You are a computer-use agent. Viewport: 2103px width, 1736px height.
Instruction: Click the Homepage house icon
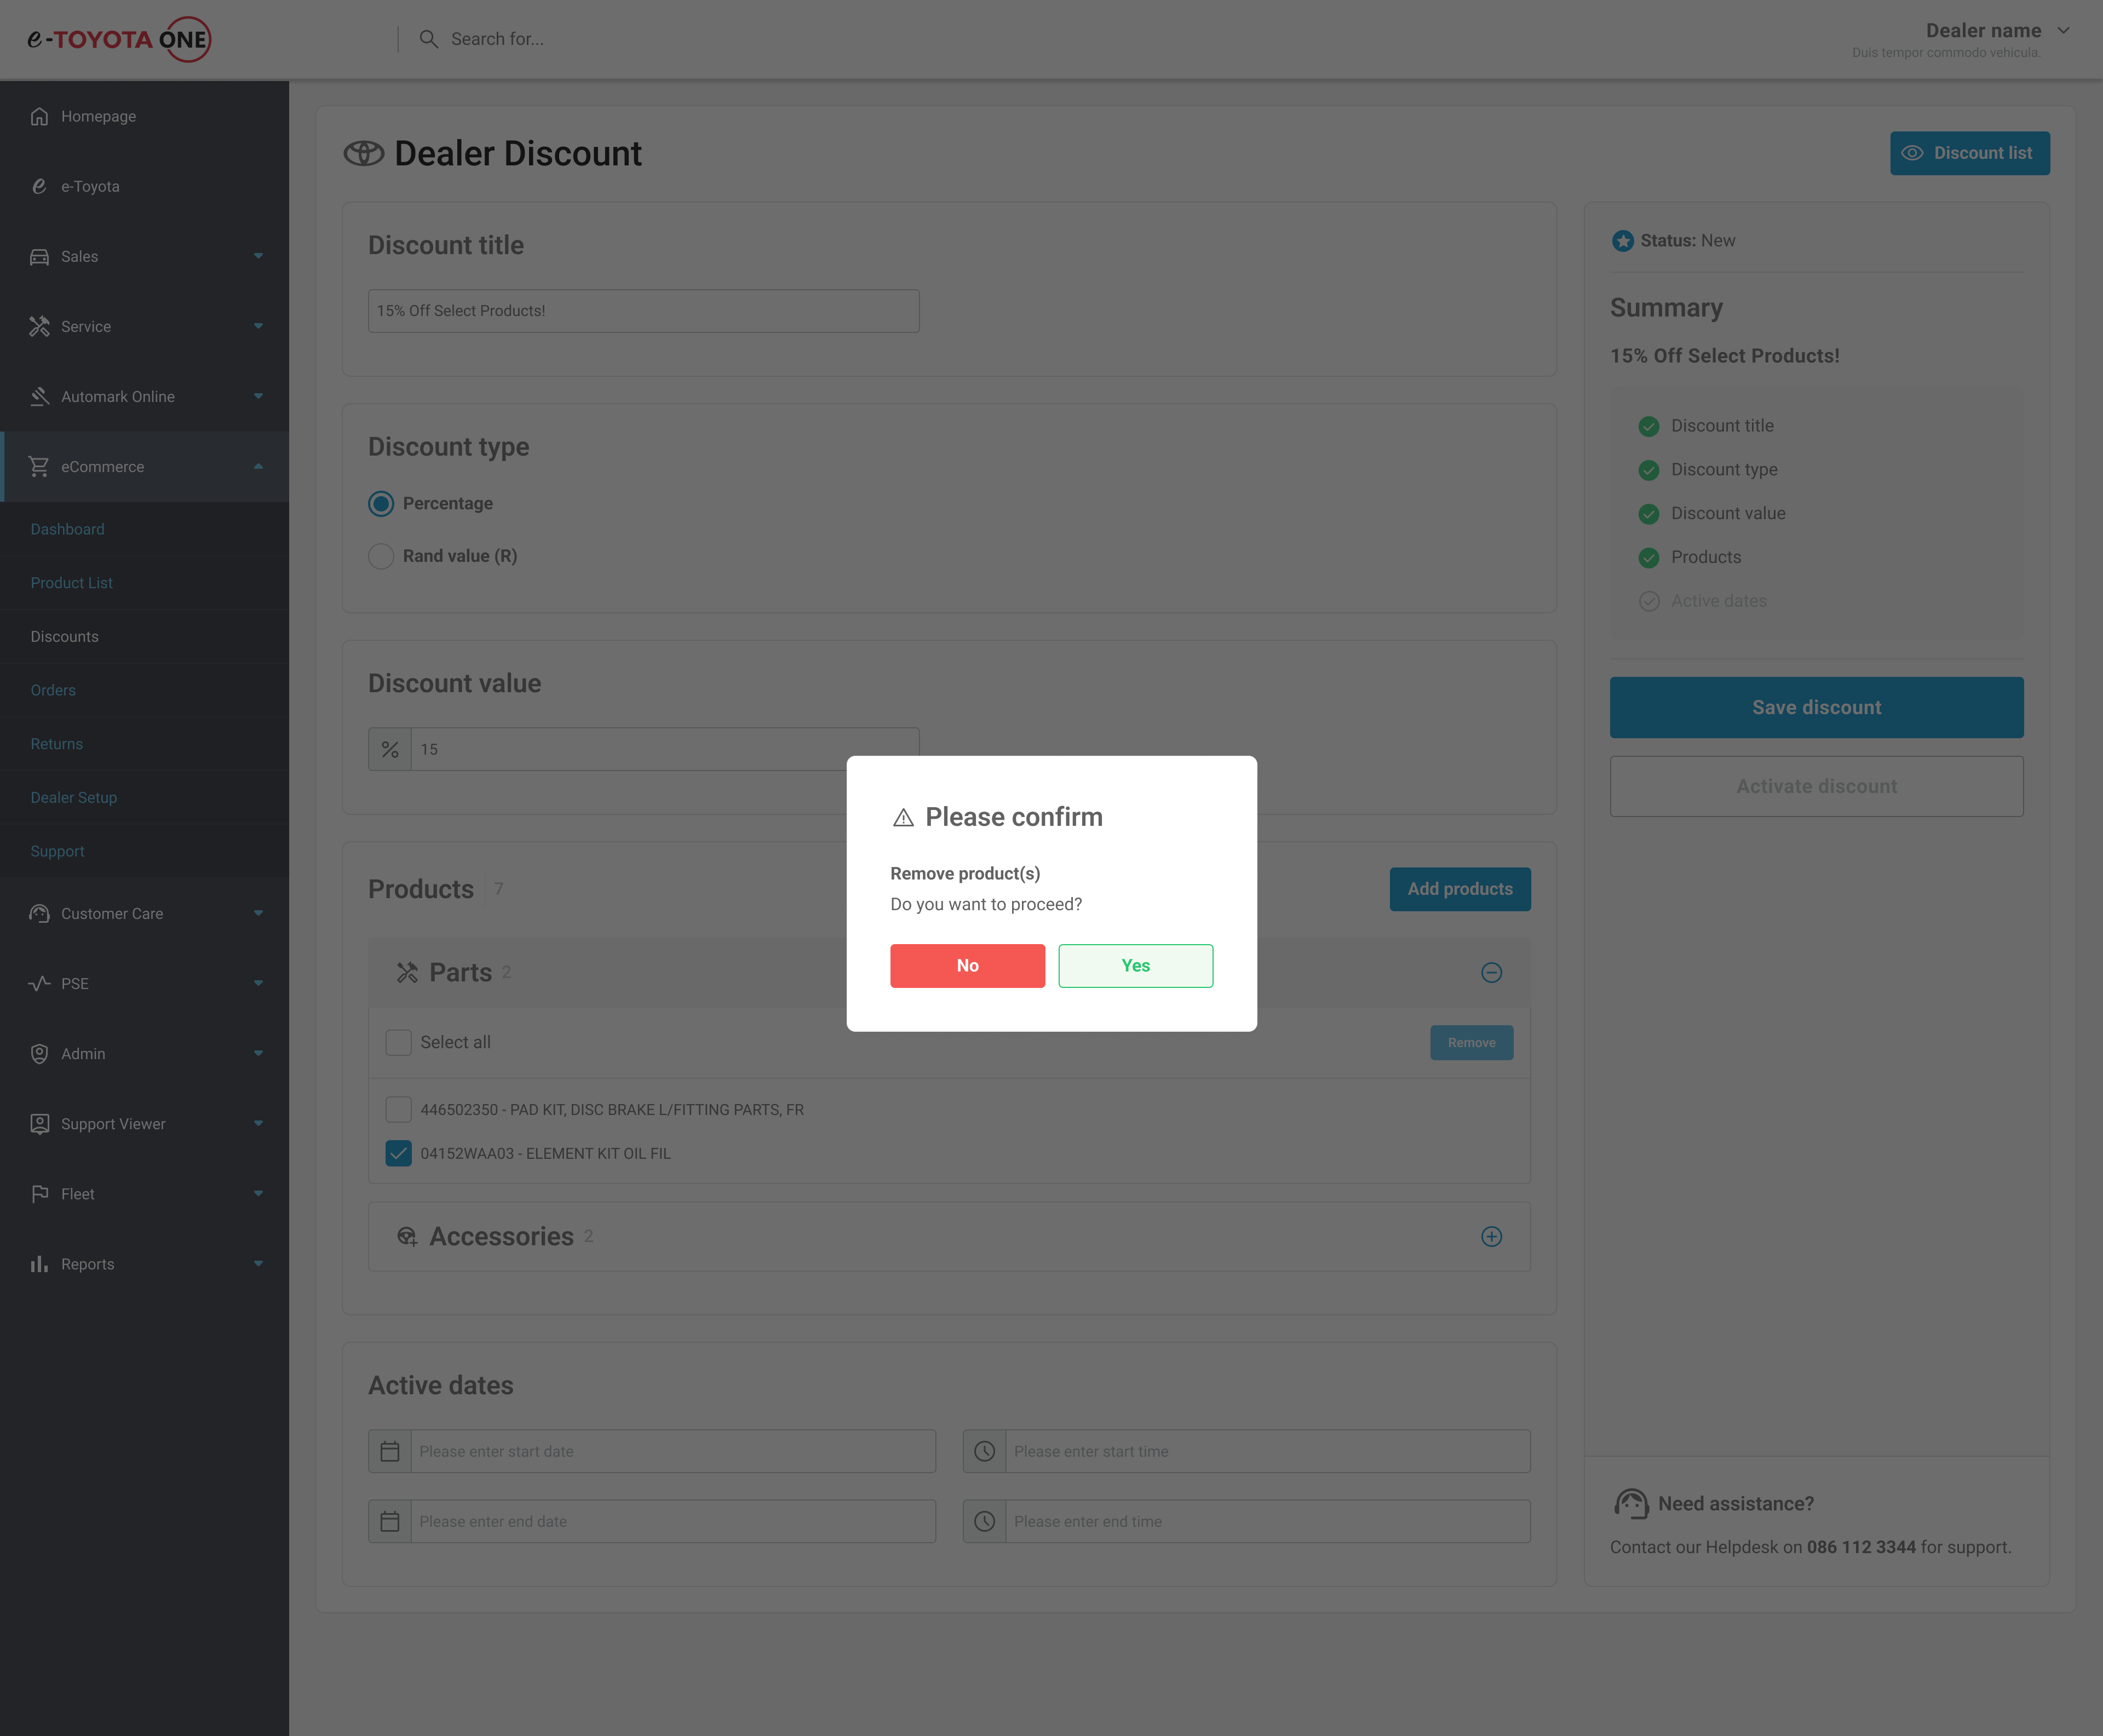[x=39, y=116]
